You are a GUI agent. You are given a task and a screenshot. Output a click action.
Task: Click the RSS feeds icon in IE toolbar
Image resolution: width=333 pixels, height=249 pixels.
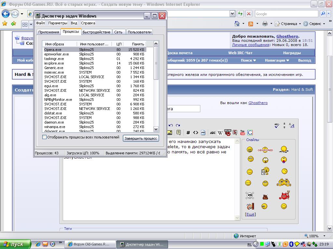251,24
